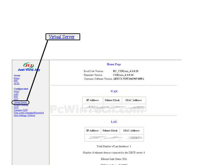This screenshot has width=198, height=165.
Task: Click the LAN section heading in main page
Action: click(x=114, y=122)
